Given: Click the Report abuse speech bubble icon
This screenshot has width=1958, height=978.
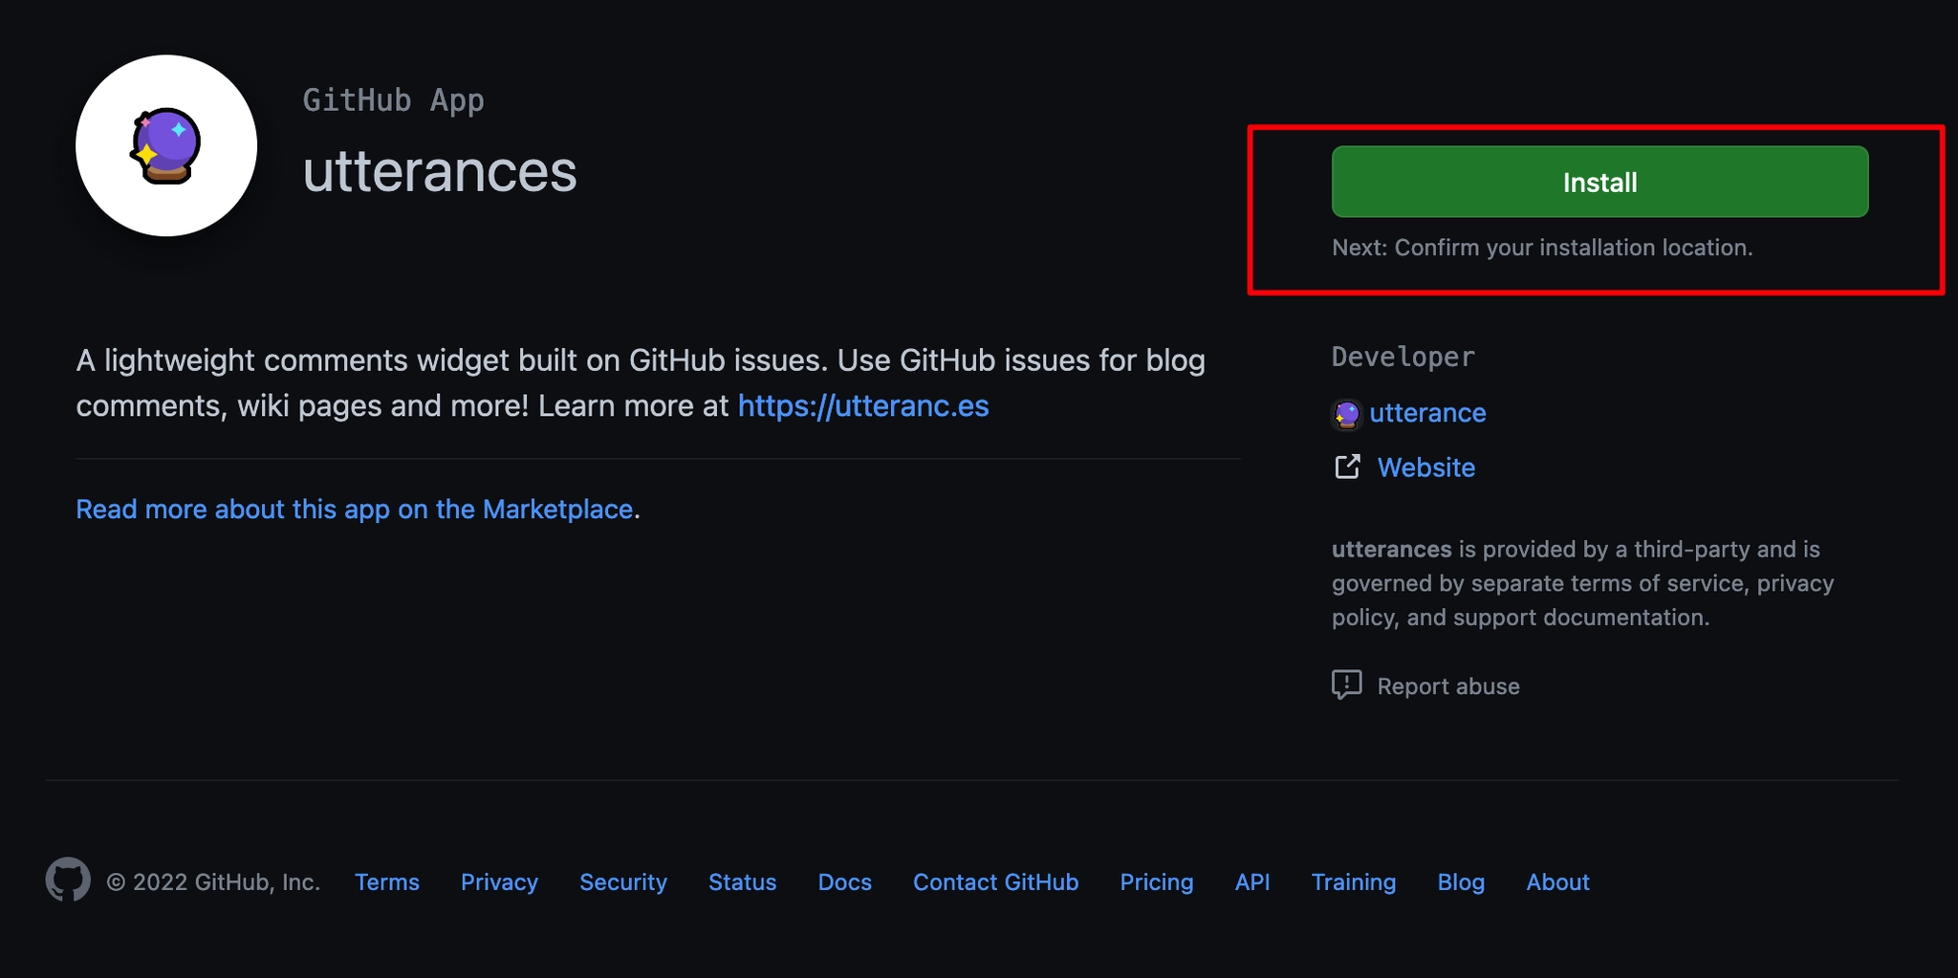Looking at the screenshot, I should click(x=1347, y=685).
